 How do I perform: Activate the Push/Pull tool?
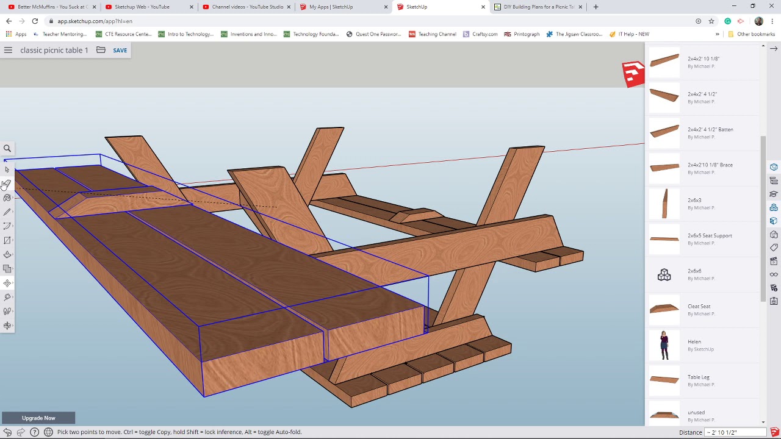(7, 255)
